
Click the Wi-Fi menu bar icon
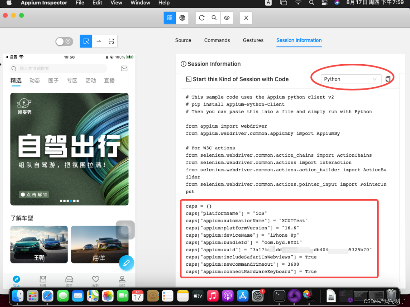click(298, 3)
